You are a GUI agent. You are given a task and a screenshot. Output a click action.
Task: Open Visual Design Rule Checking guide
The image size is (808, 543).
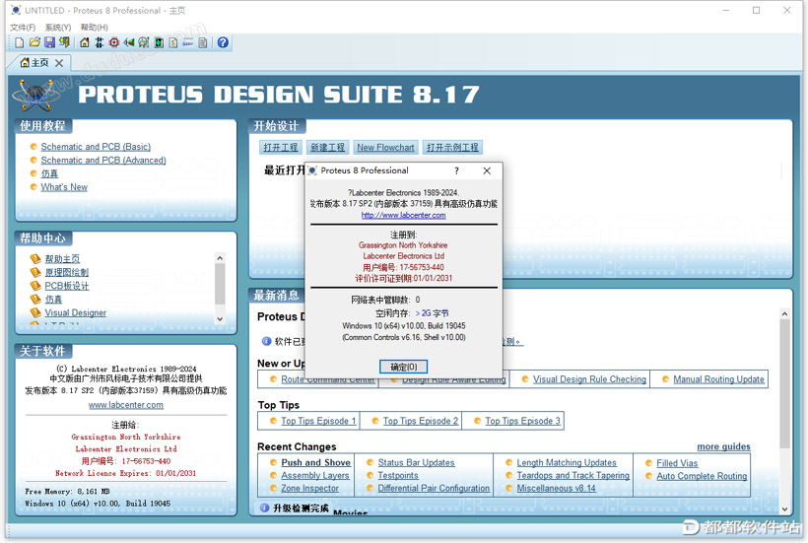click(x=589, y=379)
